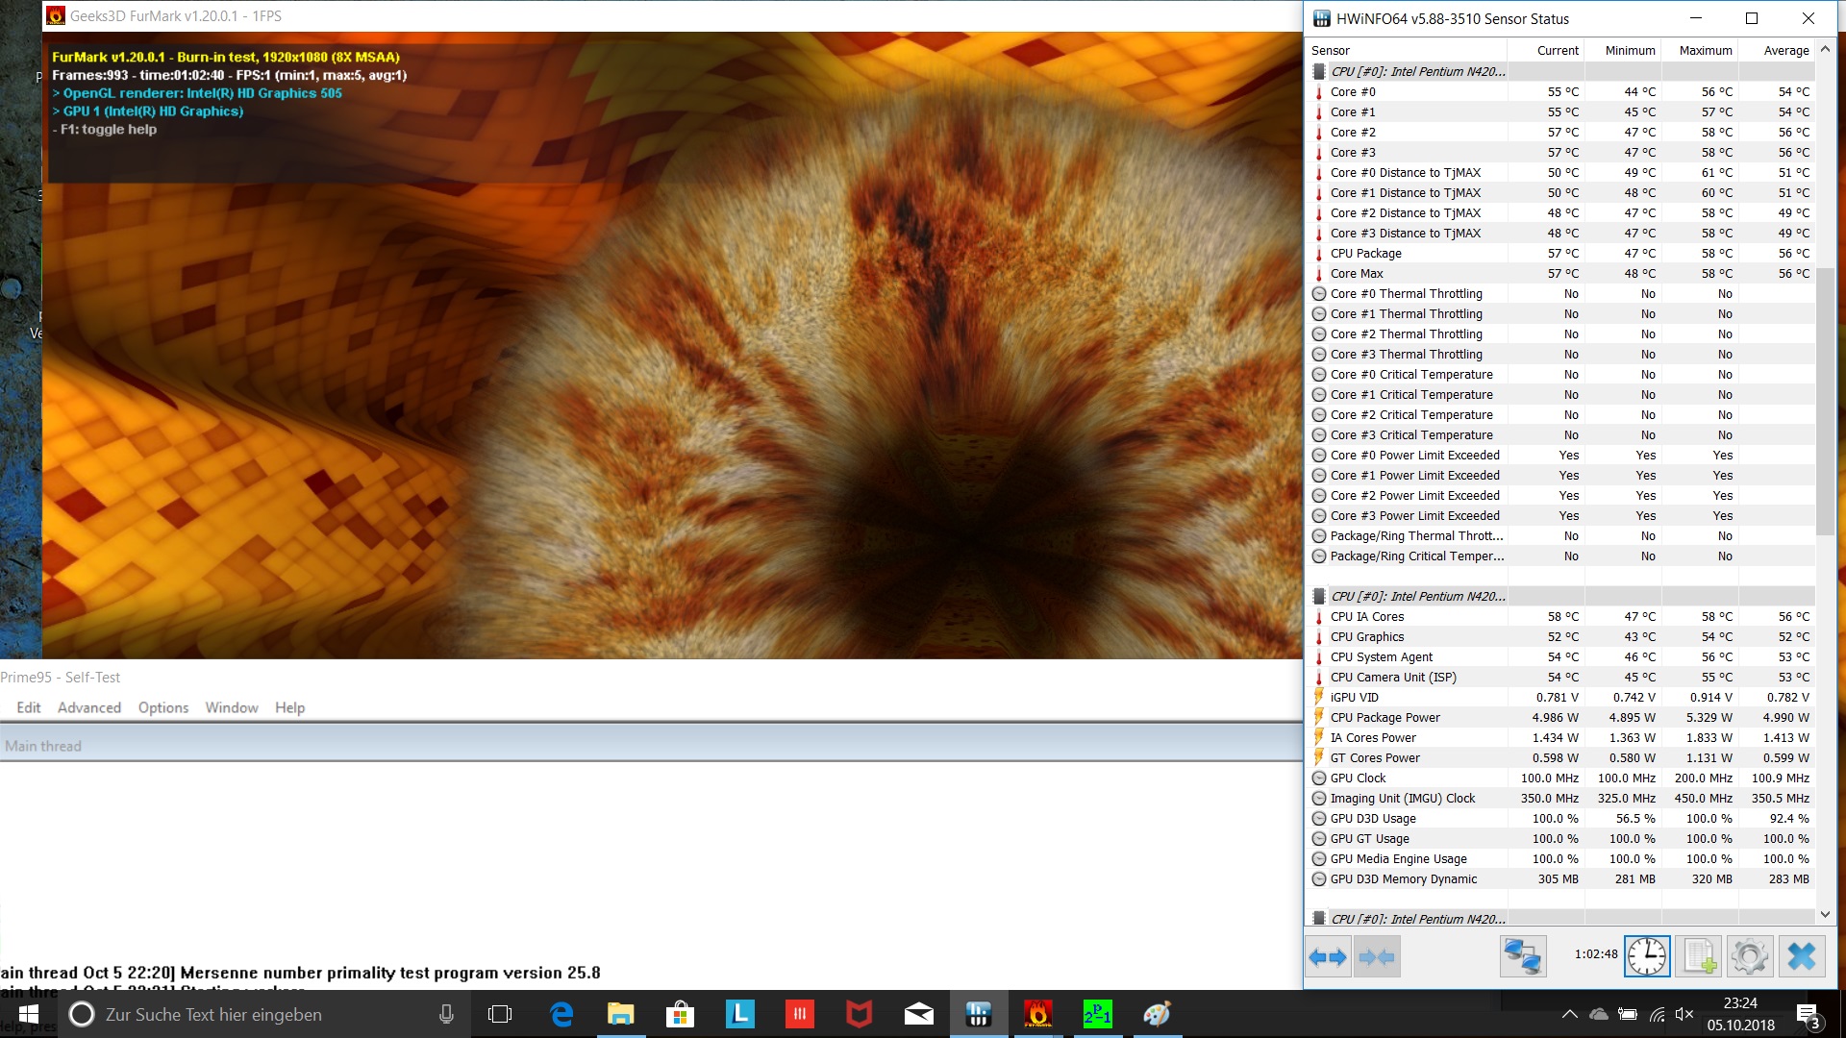This screenshot has height=1038, width=1846.
Task: Click the expand columns arrows button in HWiNFO
Action: 1328,956
